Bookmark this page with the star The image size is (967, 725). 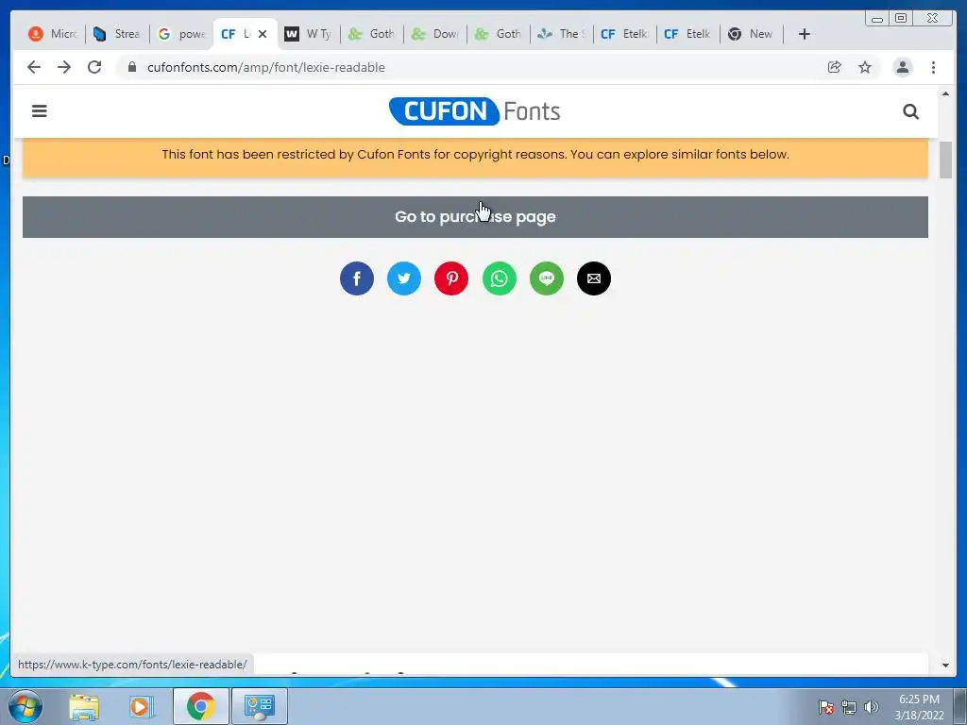click(865, 67)
